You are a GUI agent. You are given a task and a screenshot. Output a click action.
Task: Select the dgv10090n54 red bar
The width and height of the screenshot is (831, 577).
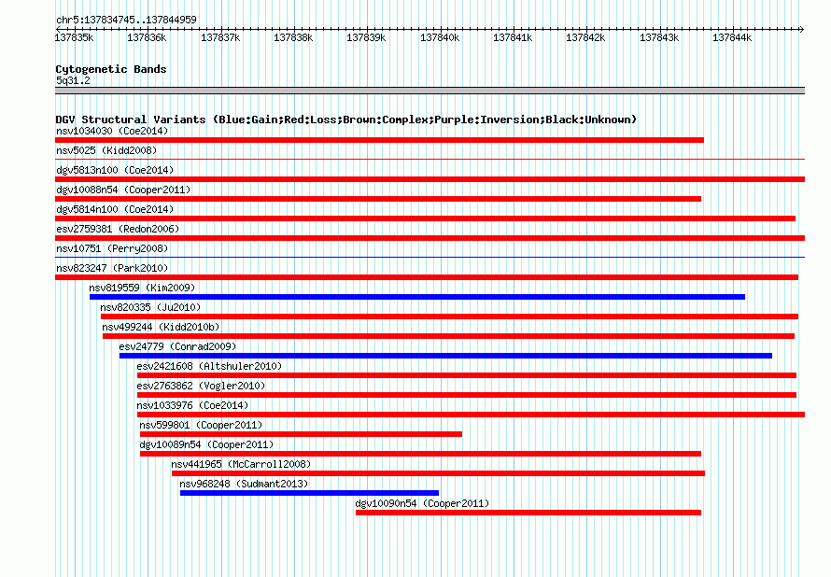click(528, 513)
